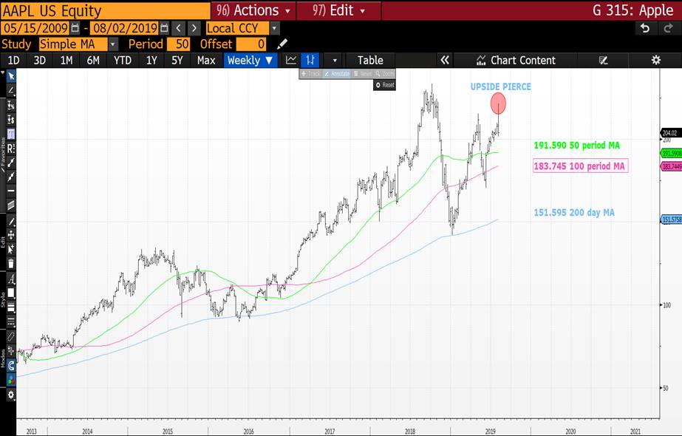Select the move annotation tool

[11, 235]
